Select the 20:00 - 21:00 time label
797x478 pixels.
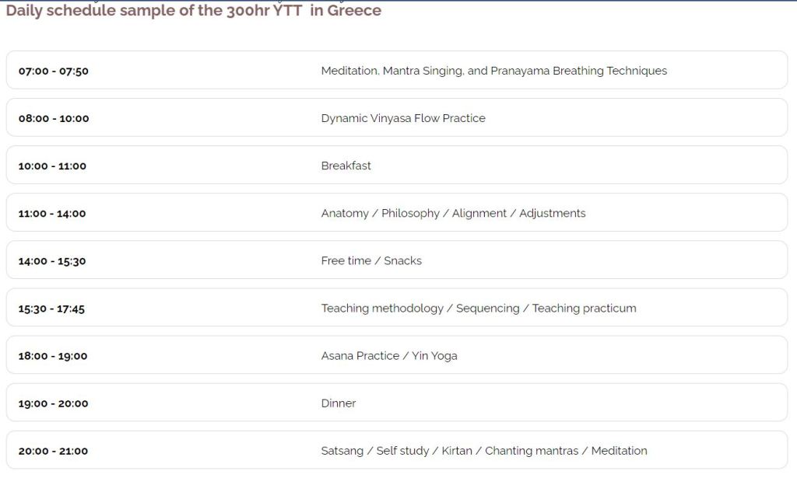[x=53, y=451]
